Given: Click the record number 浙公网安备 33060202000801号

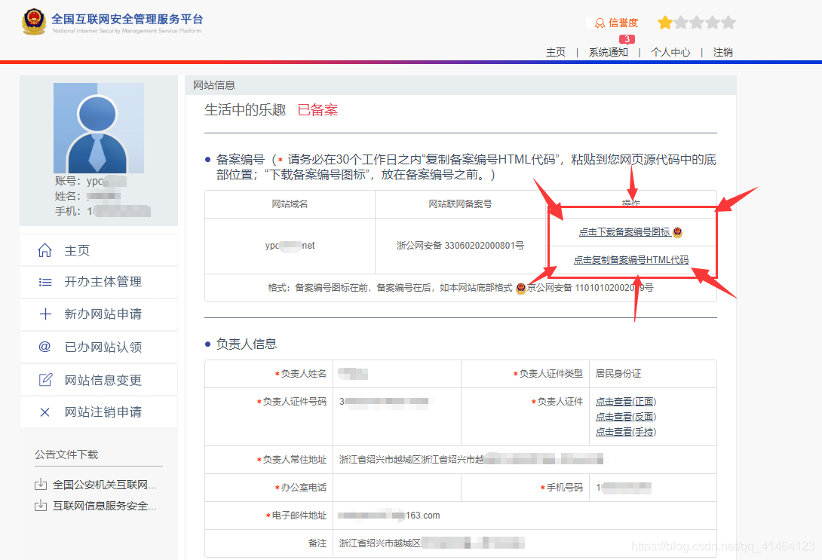Looking at the screenshot, I should tap(460, 246).
